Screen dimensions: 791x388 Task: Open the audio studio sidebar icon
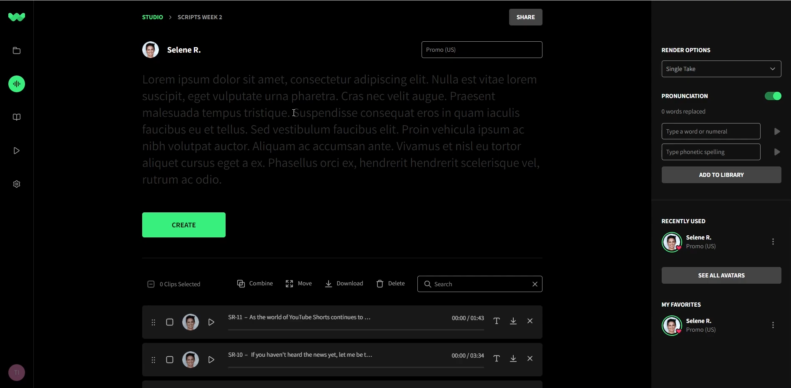pyautogui.click(x=16, y=83)
